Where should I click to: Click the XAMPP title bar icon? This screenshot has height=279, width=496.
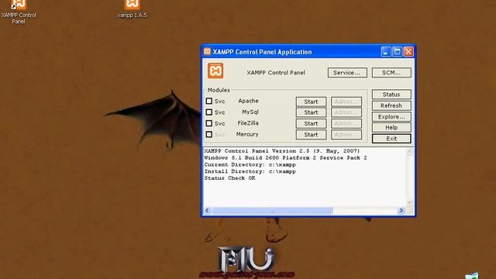(207, 52)
